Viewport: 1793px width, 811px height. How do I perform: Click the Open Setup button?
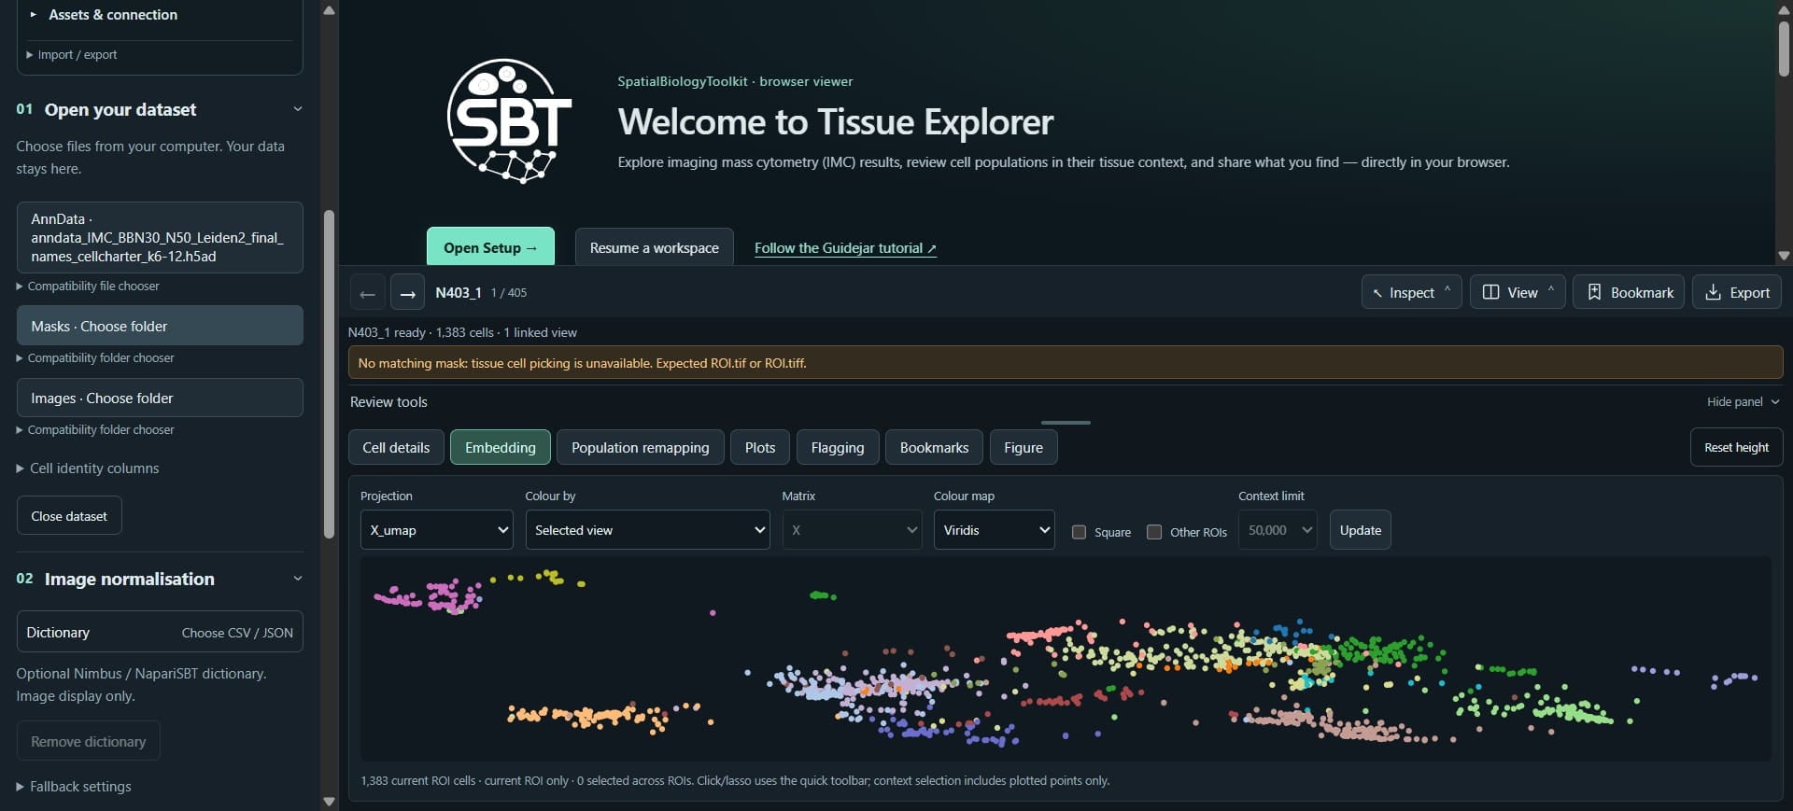coord(490,247)
